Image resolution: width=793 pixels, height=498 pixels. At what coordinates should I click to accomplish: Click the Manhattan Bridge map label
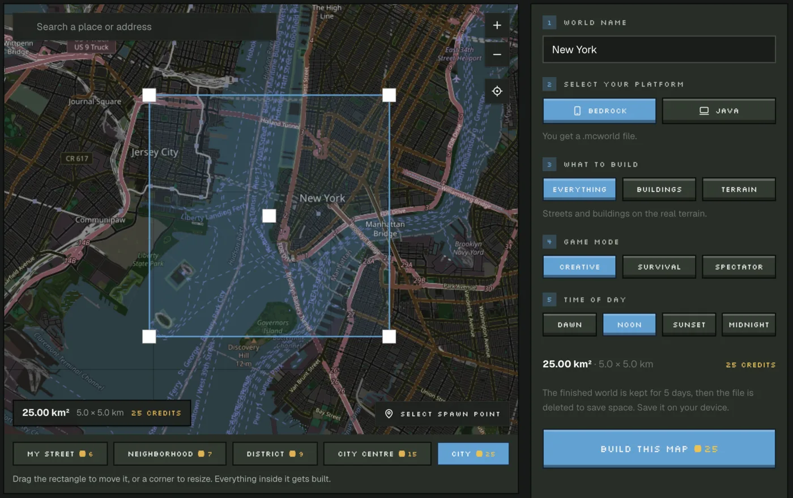click(x=385, y=229)
